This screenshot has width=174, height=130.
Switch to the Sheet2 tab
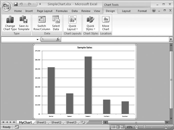click(x=56, y=122)
